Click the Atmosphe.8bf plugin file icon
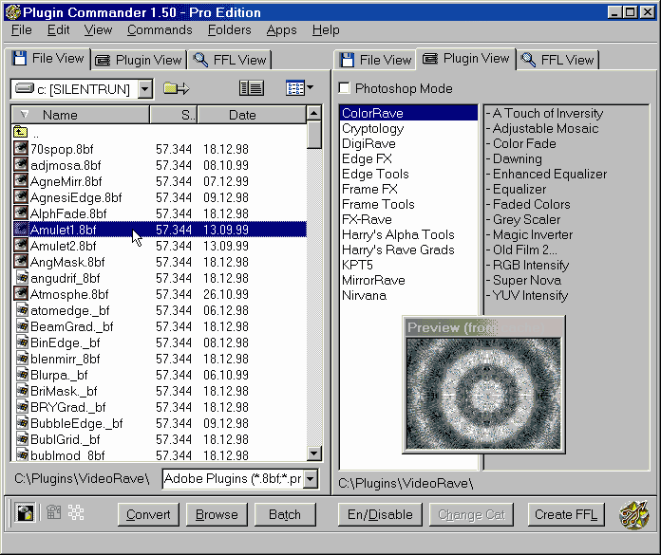The height and width of the screenshot is (555, 661). (21, 294)
